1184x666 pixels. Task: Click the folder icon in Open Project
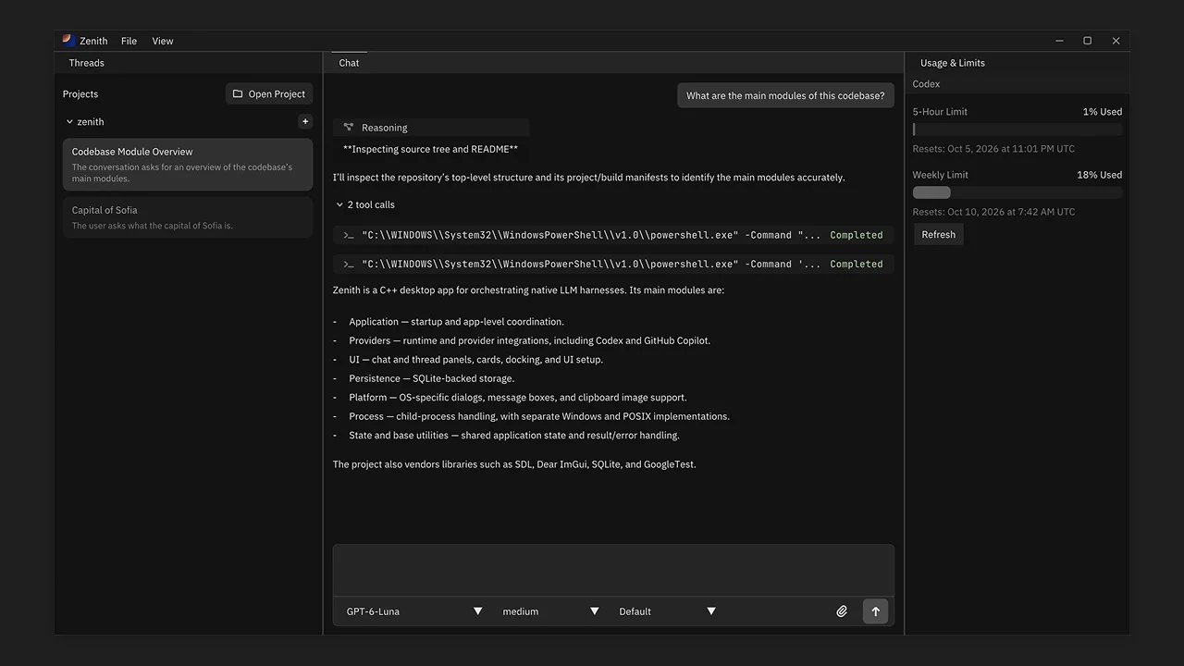(x=238, y=93)
